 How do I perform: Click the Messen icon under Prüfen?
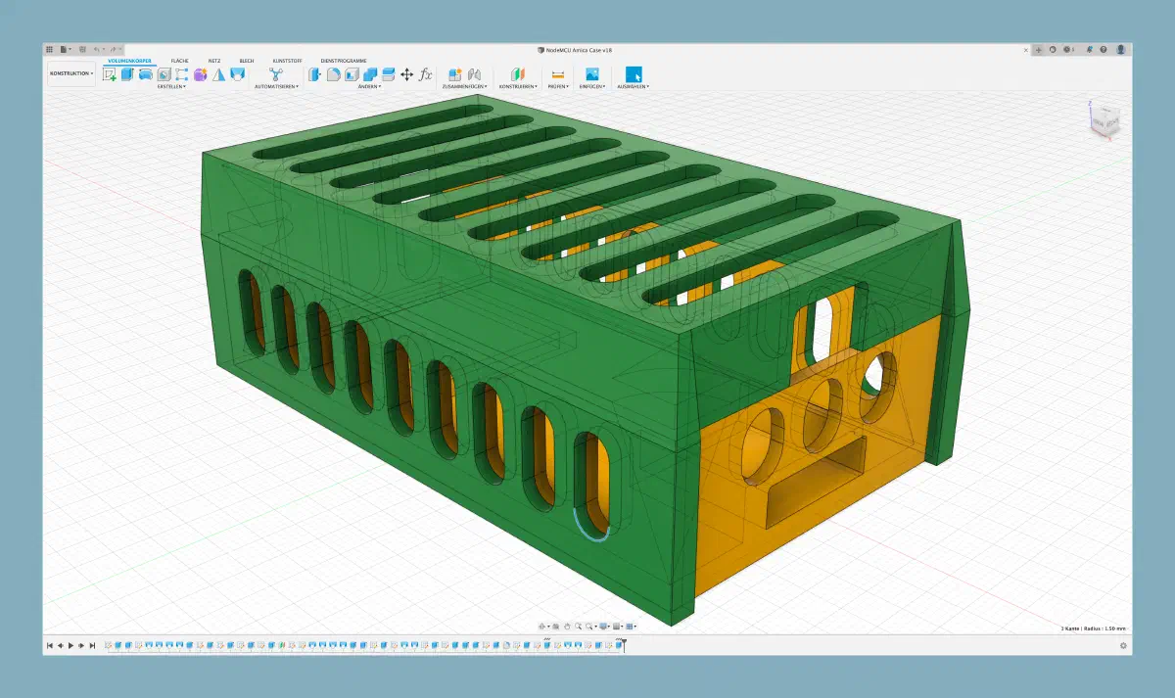557,74
